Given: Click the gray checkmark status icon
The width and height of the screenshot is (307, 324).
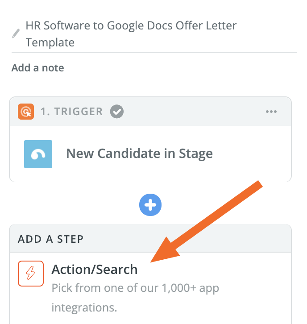Looking at the screenshot, I should coord(117,112).
